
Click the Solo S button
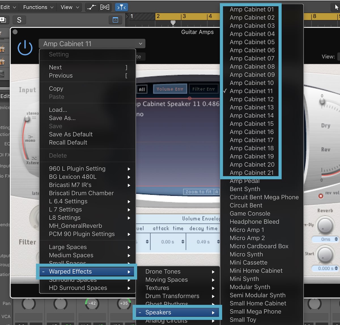[x=19, y=20]
